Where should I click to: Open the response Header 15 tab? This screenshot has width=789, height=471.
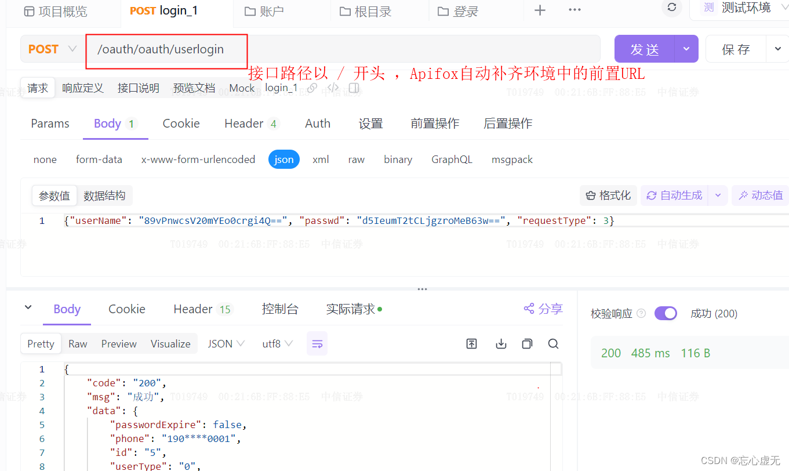(203, 309)
